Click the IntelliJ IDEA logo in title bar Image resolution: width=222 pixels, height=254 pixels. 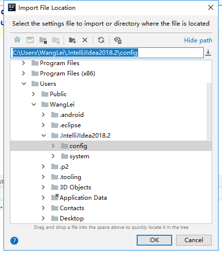pos(12,7)
